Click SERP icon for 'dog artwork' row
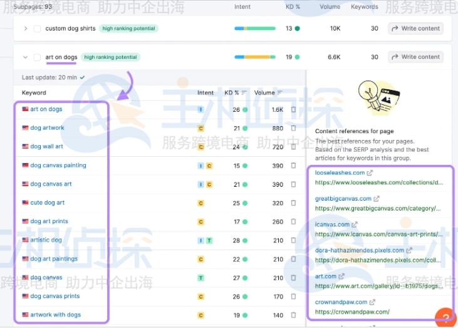 coord(293,128)
